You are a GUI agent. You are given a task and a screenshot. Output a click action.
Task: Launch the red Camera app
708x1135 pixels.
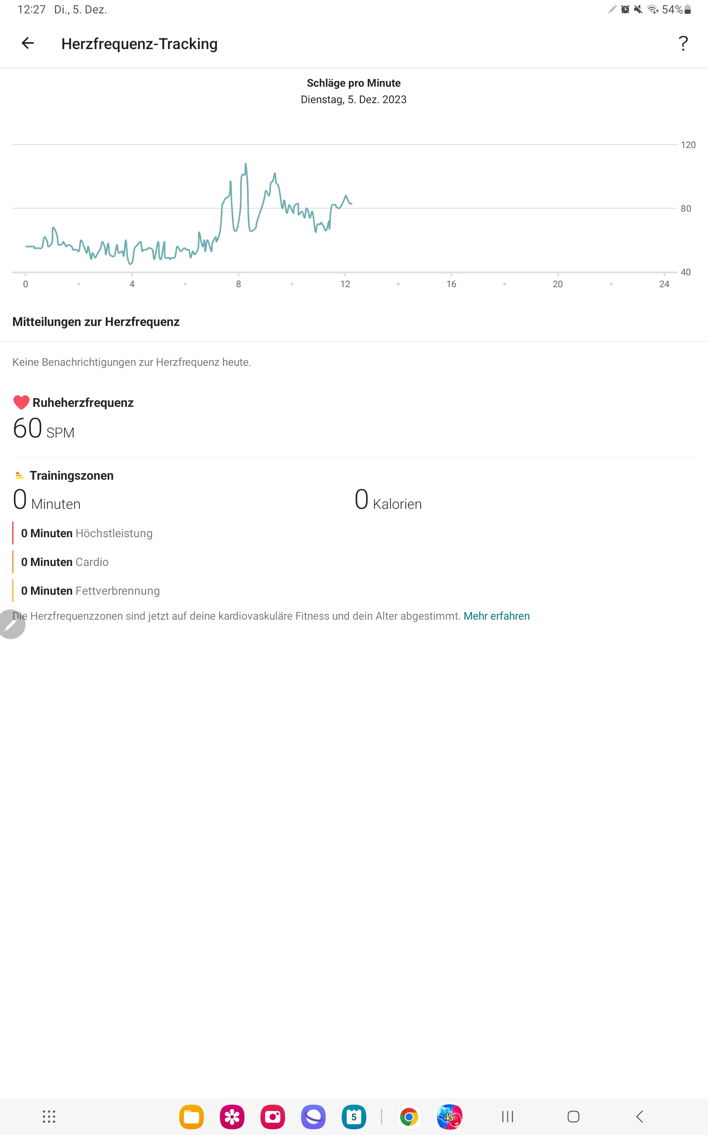[x=272, y=1117]
